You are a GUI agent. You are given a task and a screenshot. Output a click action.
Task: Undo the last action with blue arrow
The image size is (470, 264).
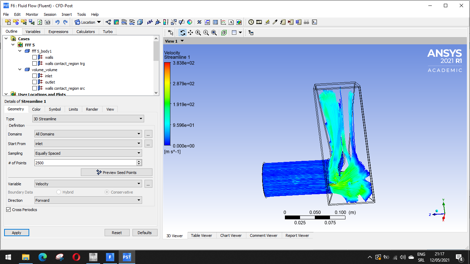57,22
